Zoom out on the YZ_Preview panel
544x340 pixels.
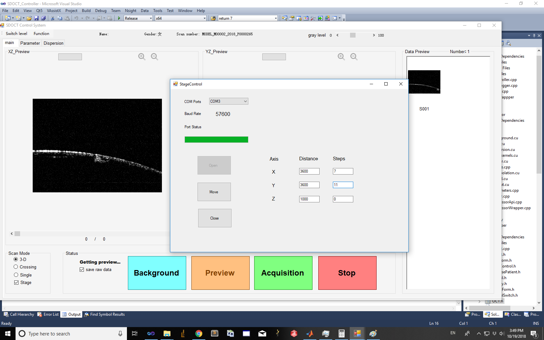(x=354, y=57)
